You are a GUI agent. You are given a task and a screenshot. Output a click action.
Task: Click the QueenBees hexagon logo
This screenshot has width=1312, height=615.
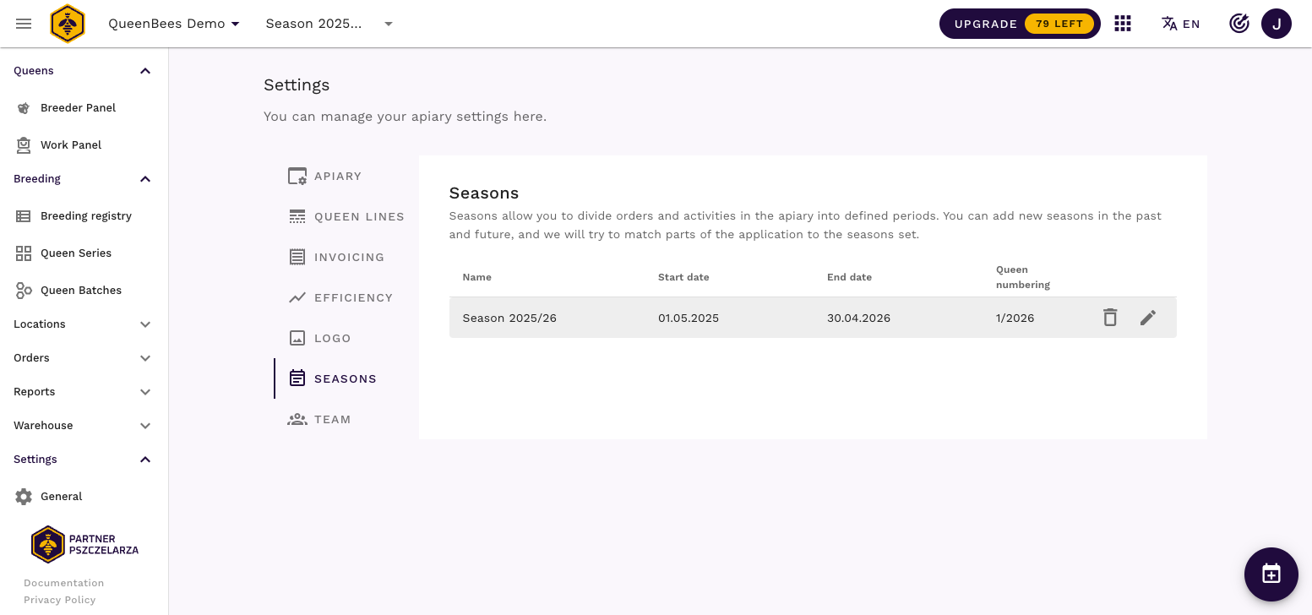coord(68,24)
